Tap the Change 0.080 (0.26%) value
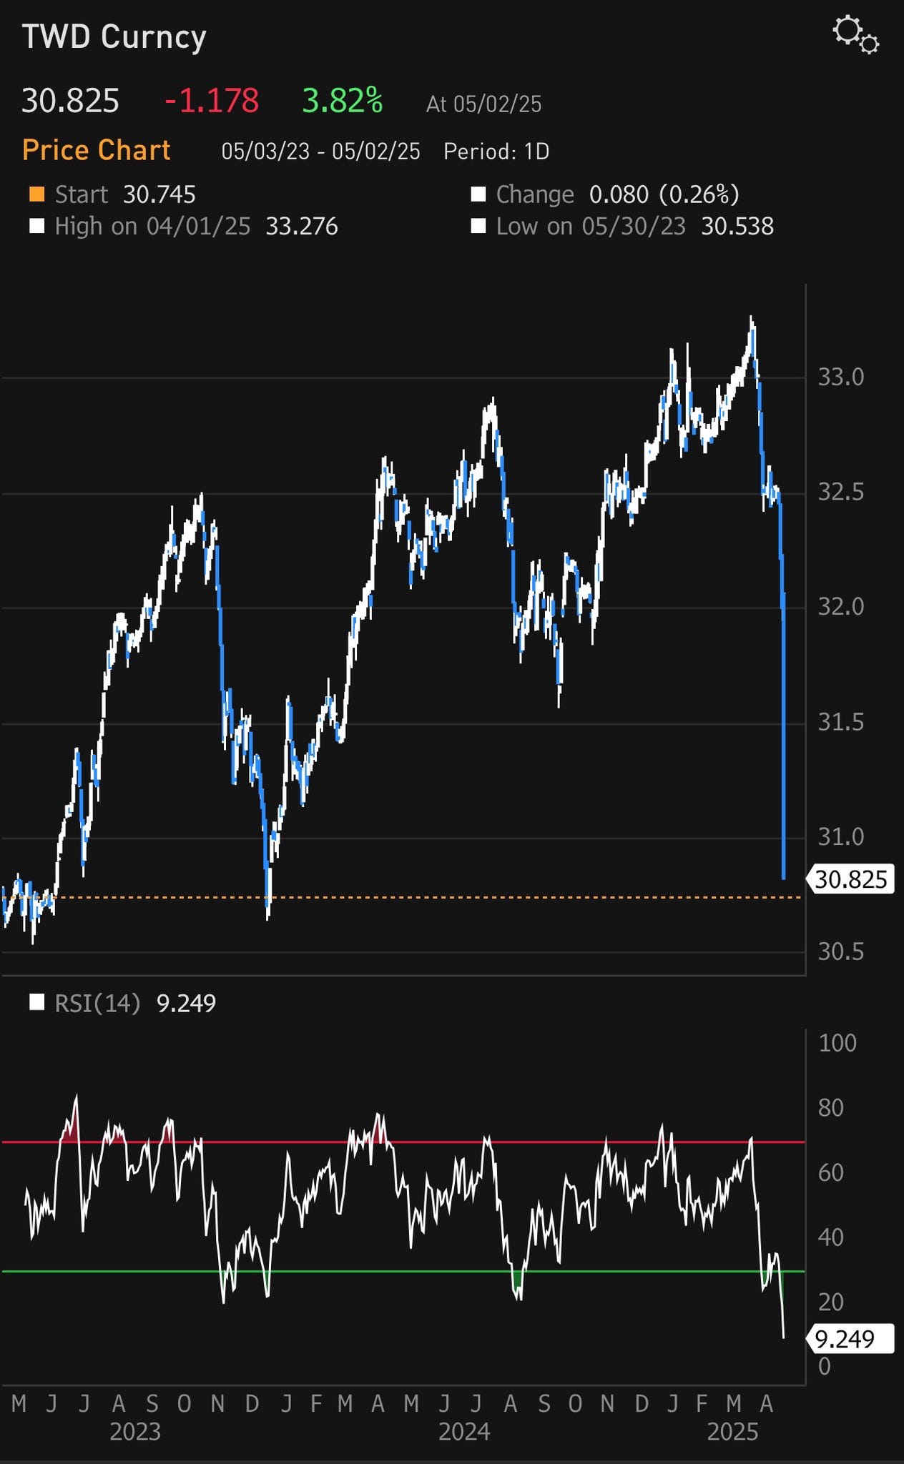Viewport: 904px width, 1464px height. pos(664,194)
